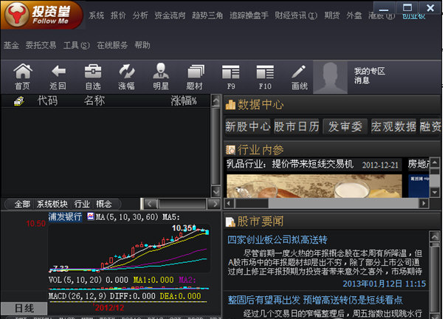Select the 概念 tab
This screenshot has height=319, width=445.
point(104,204)
